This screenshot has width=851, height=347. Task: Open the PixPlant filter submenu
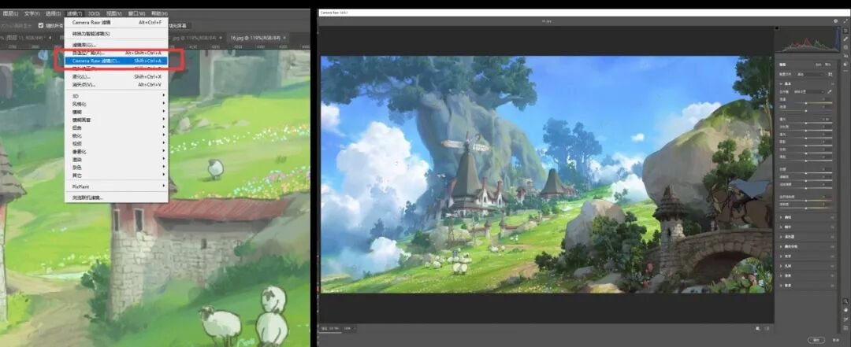point(116,186)
